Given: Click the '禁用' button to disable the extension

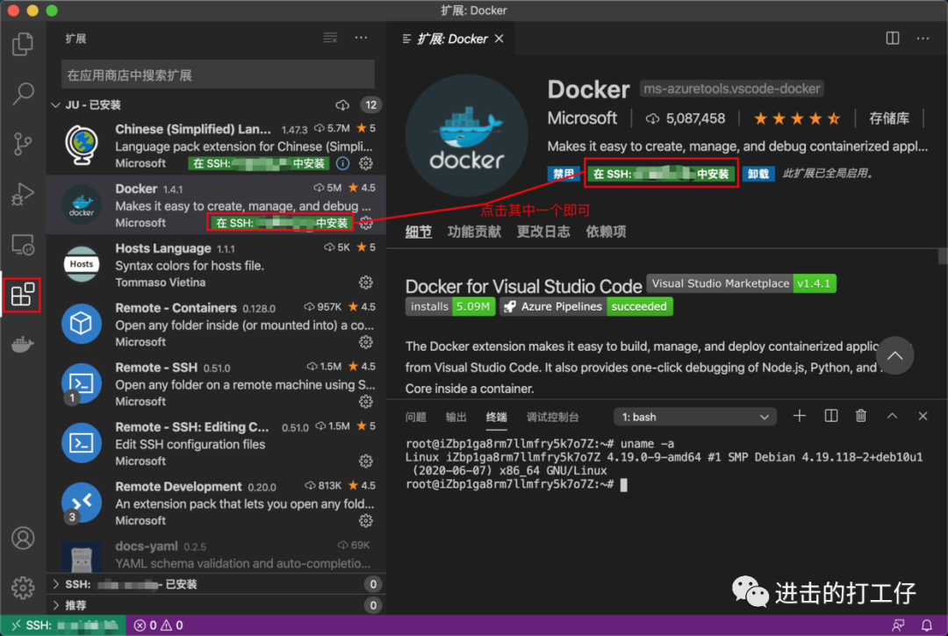Looking at the screenshot, I should pos(563,174).
